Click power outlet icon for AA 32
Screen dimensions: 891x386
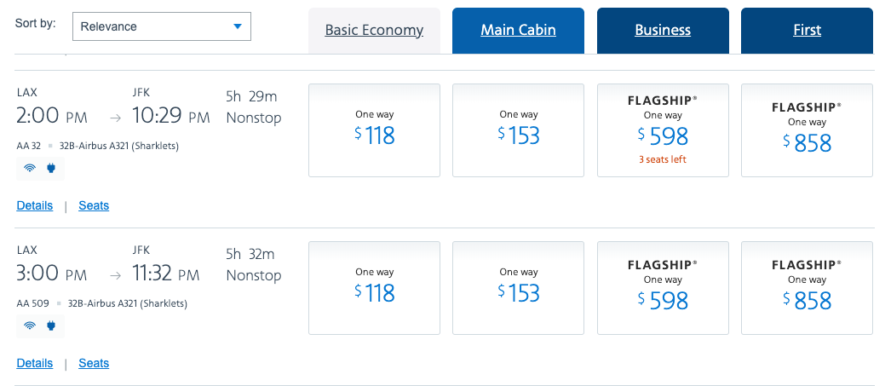click(x=51, y=167)
